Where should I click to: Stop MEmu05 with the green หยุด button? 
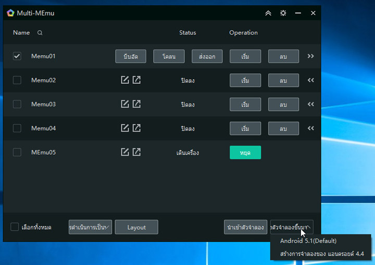click(x=245, y=153)
